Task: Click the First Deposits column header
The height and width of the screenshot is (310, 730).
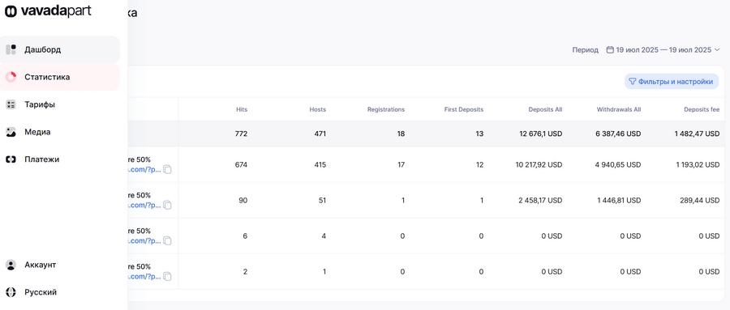Action: pos(464,110)
